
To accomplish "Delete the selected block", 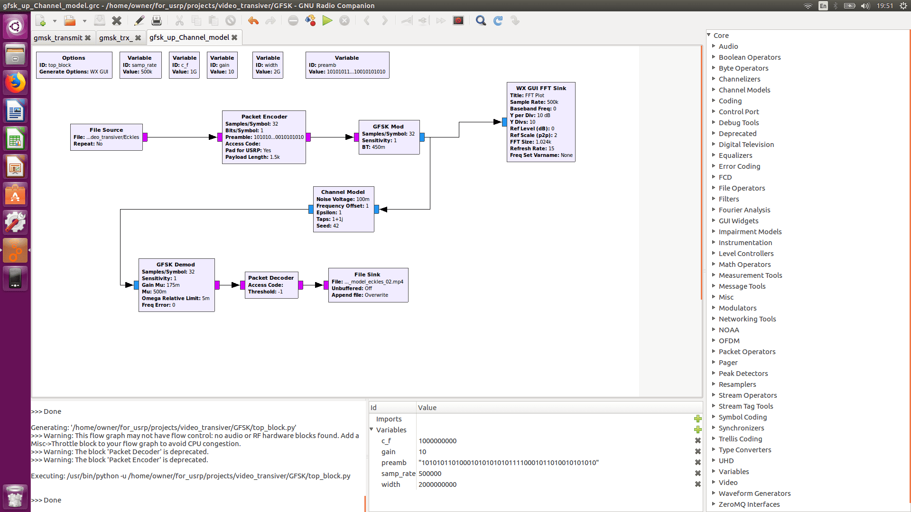I will coord(231,21).
